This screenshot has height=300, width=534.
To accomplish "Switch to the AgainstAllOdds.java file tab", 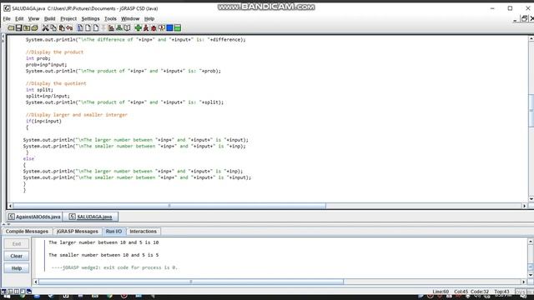I will [34, 217].
